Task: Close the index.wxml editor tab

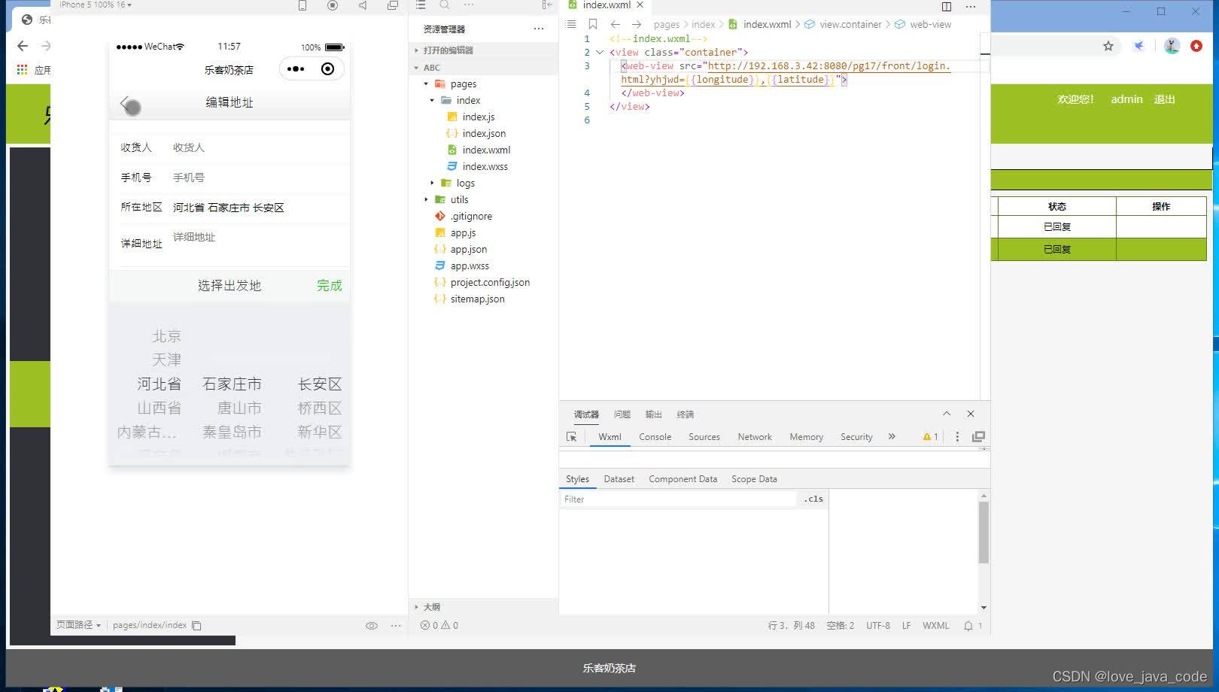Action: (x=640, y=5)
